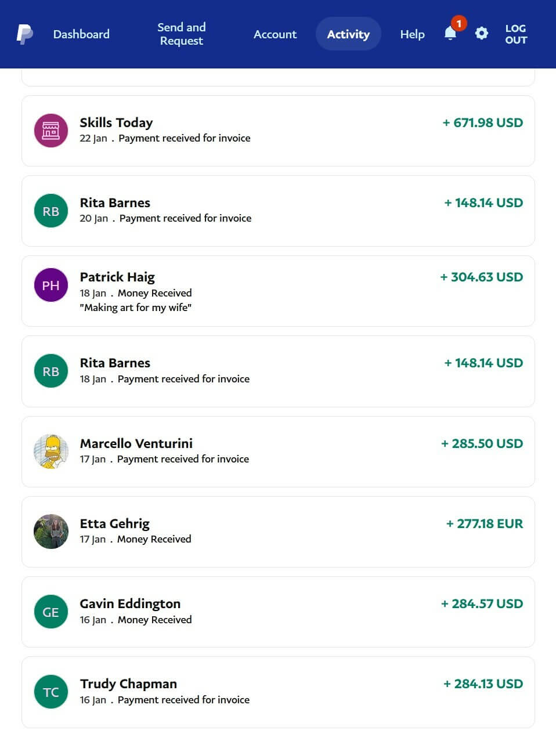Open the settings gear
Image resolution: width=556 pixels, height=730 pixels.
(x=481, y=34)
